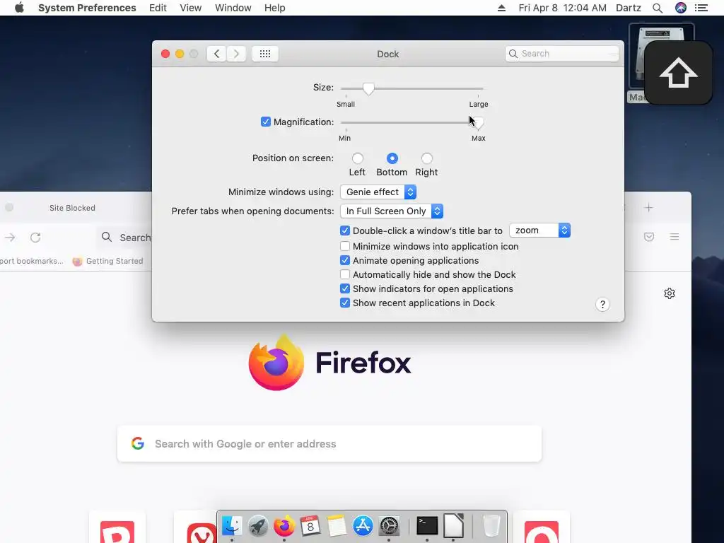Enable Minimize windows into application icon
Image resolution: width=724 pixels, height=543 pixels.
tap(345, 246)
